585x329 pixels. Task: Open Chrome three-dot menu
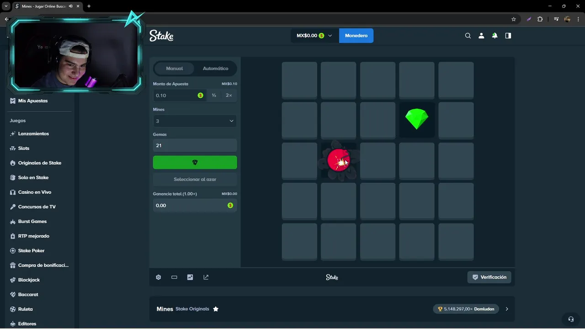point(578,19)
